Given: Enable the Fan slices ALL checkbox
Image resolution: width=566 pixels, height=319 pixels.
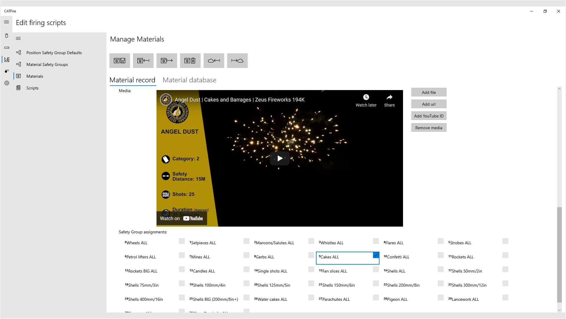Looking at the screenshot, I should [x=376, y=270].
